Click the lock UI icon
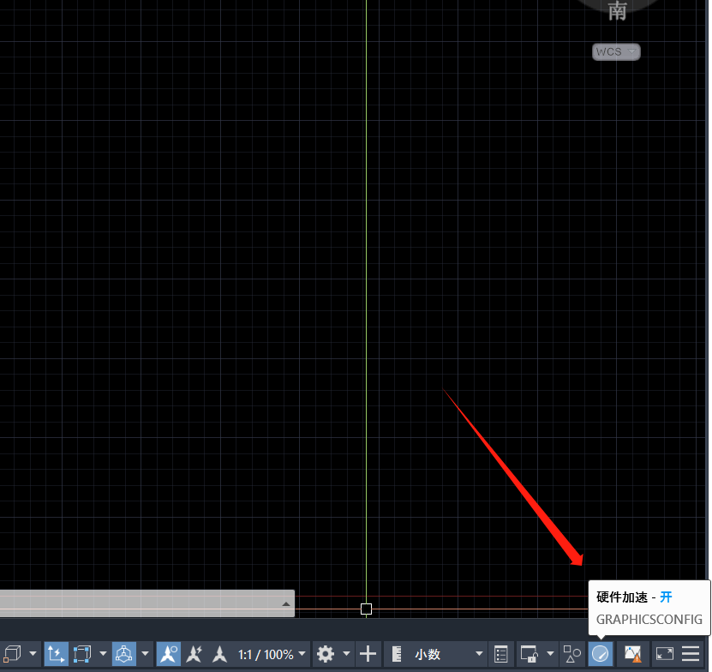712x672 pixels. [x=529, y=654]
